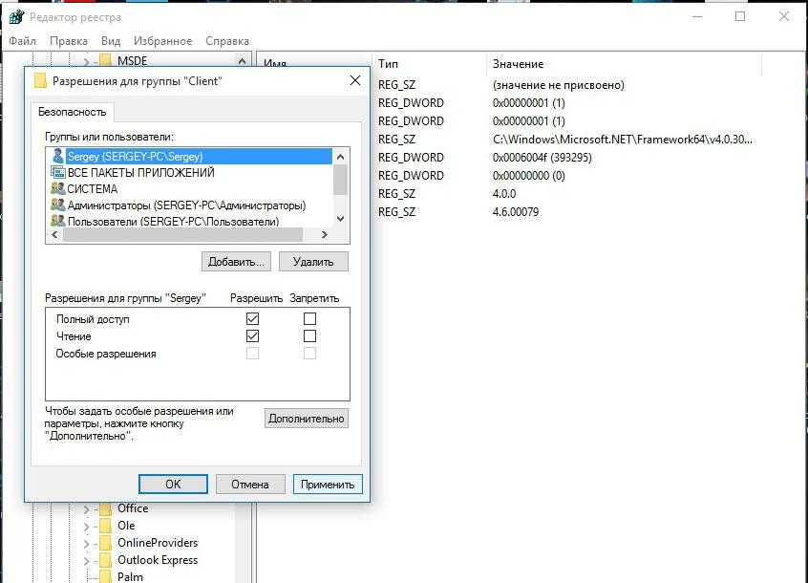Open the Справка menu
The height and width of the screenshot is (583, 808).
[227, 41]
